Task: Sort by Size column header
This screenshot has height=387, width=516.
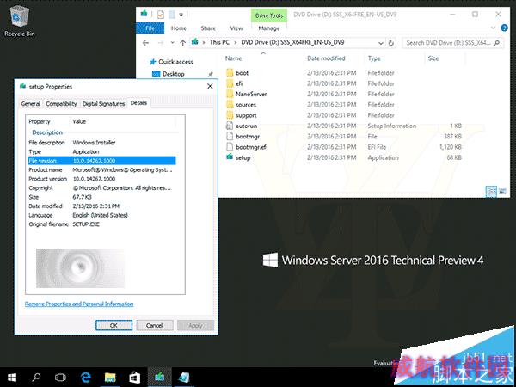Action: [433, 58]
